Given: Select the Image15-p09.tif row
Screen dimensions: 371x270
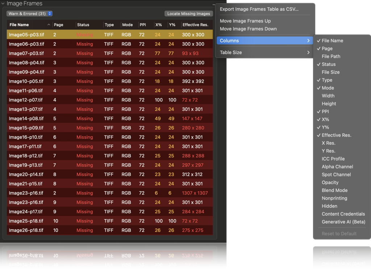Looking at the screenshot, I should (x=109, y=128).
